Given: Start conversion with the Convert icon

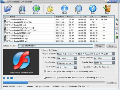Looking at the screenshot, I should pyautogui.click(x=36, y=8).
